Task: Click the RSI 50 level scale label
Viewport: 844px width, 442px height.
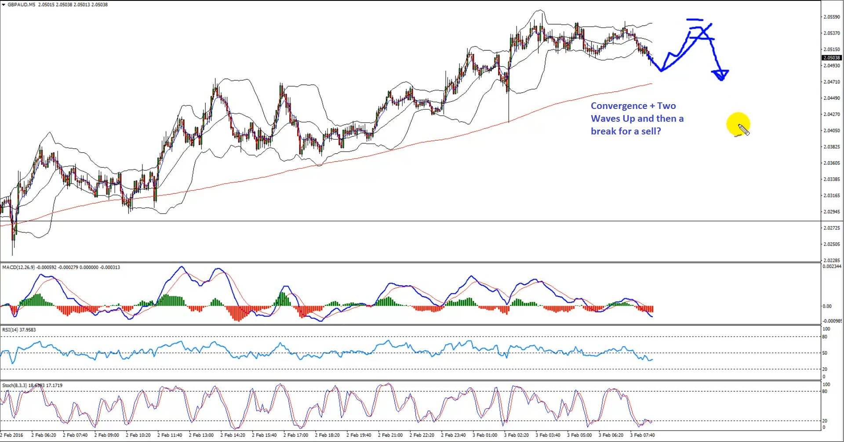Action: click(x=825, y=353)
